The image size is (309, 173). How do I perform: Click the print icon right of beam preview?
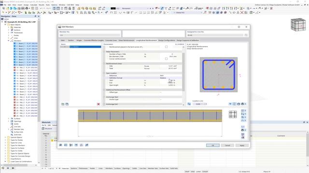pyautogui.click(x=242, y=130)
